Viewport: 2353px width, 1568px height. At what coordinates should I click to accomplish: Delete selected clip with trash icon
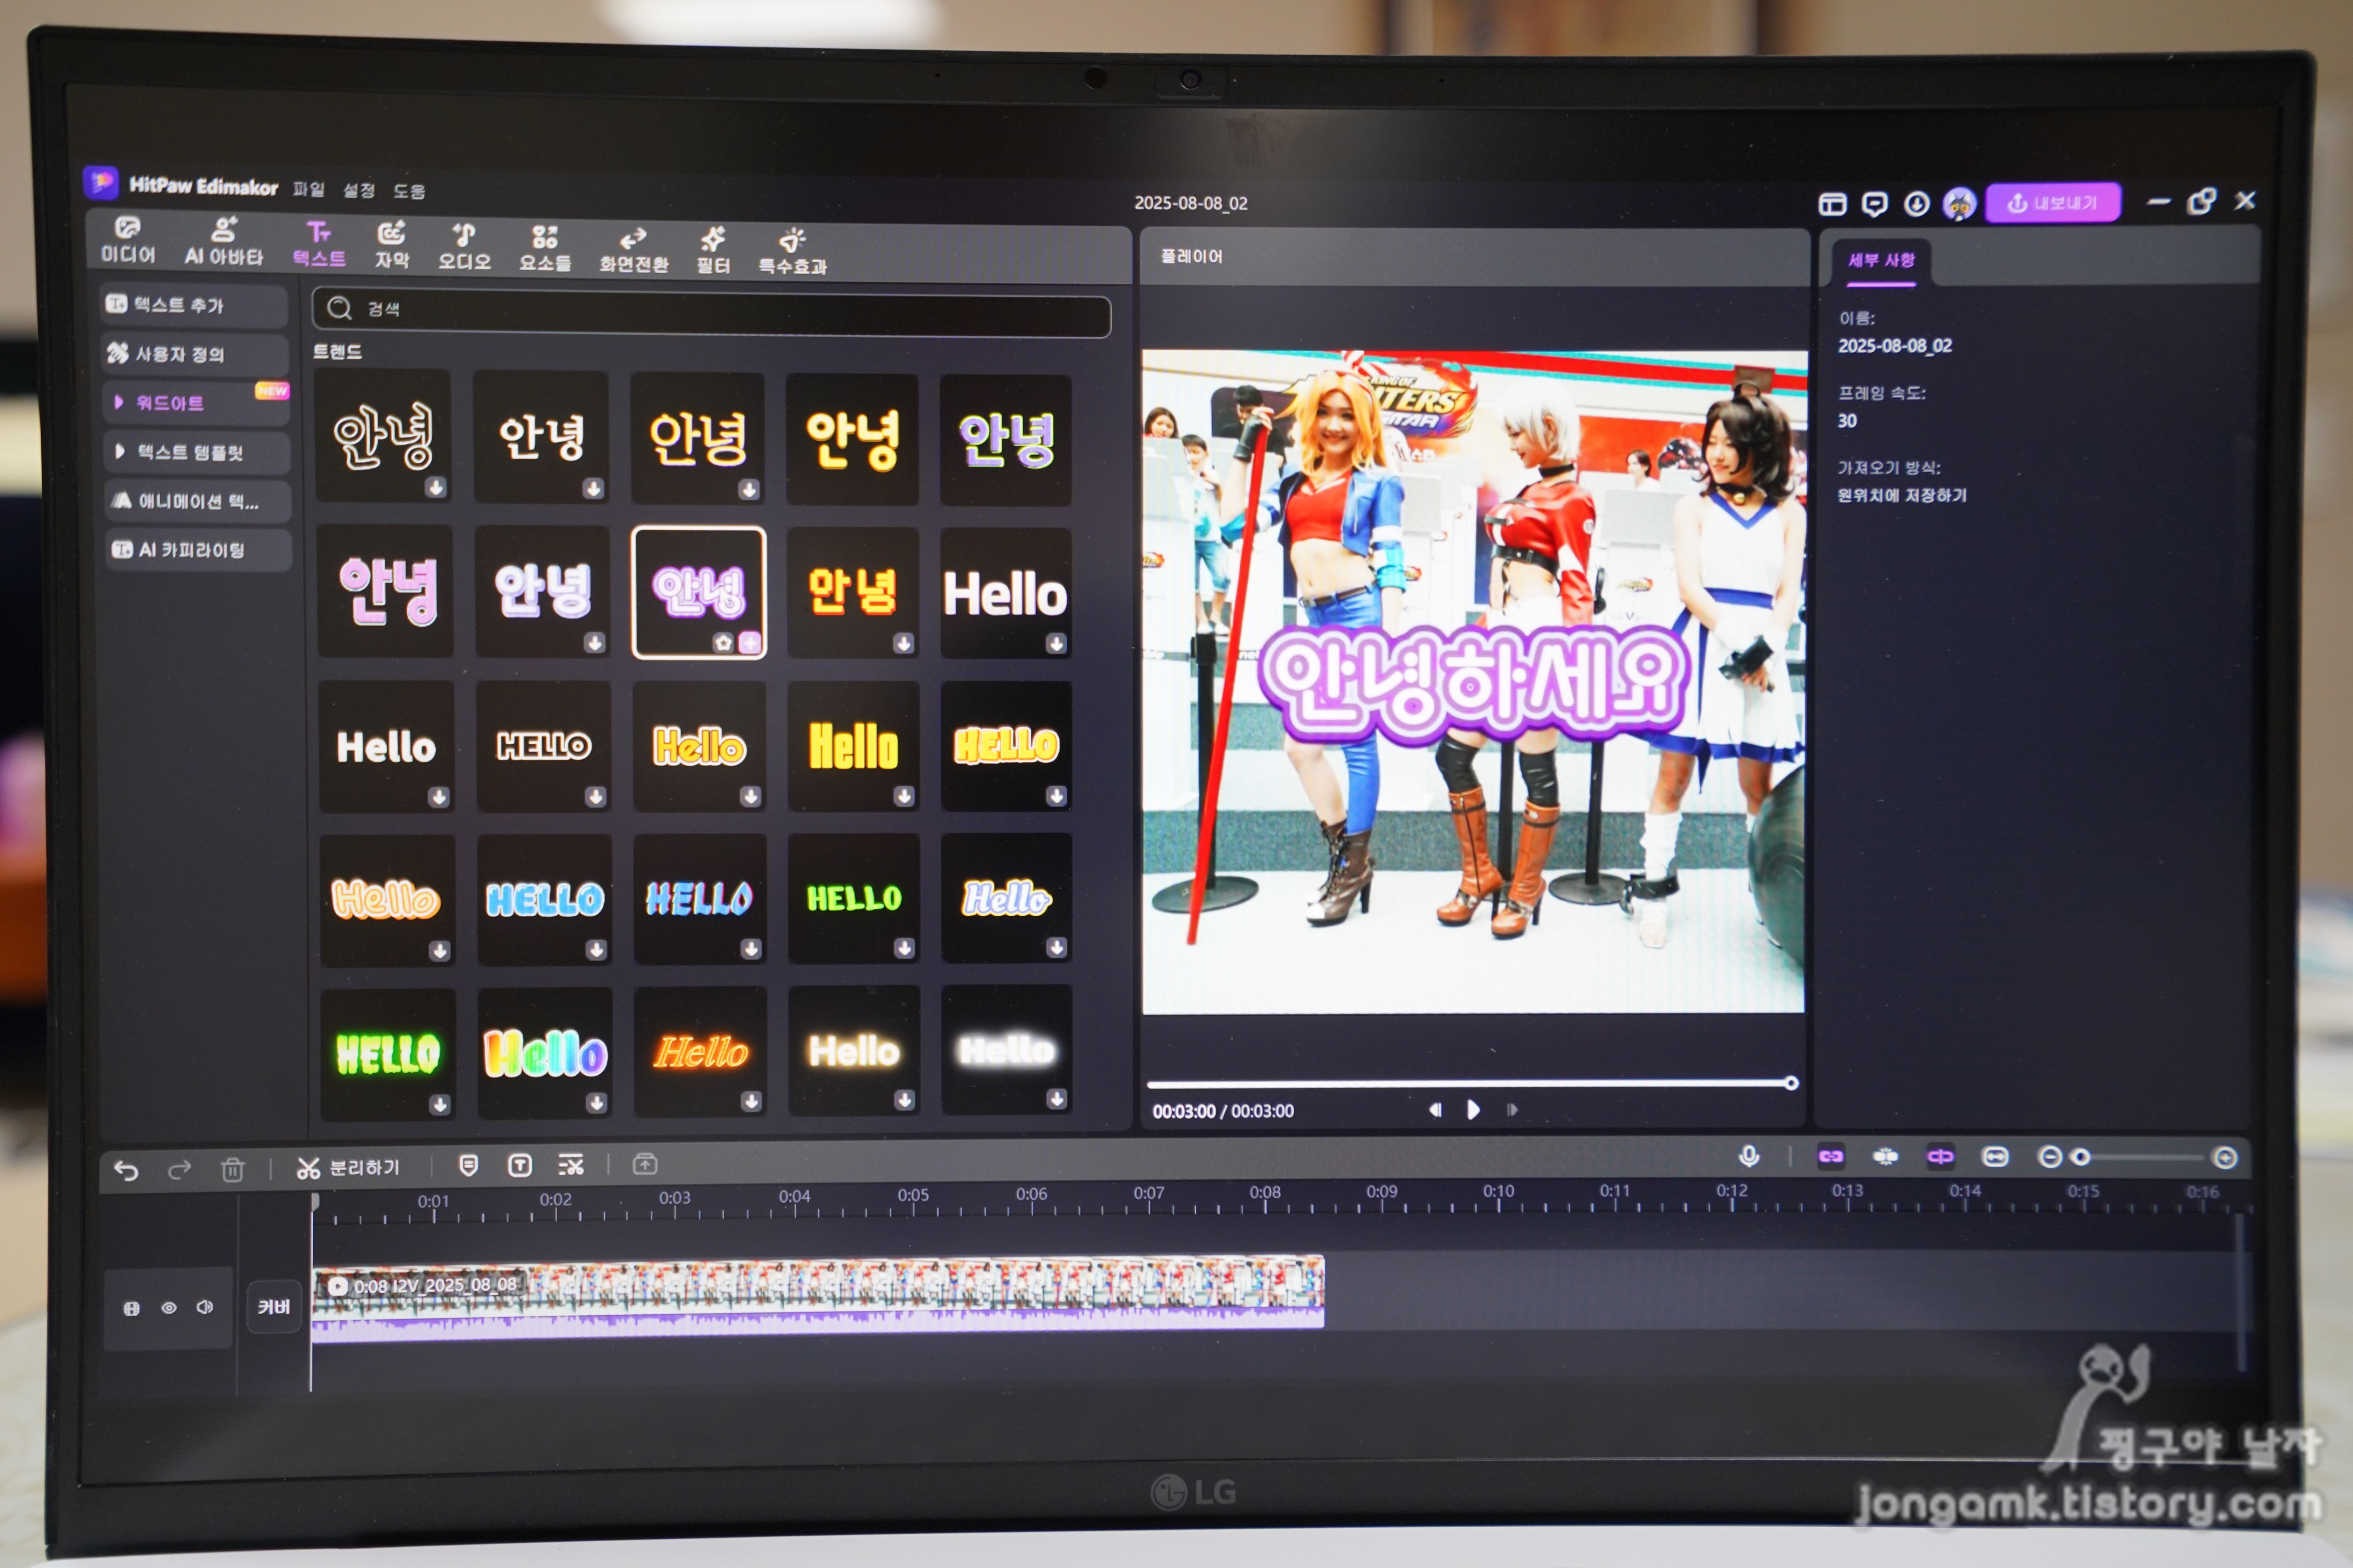(x=232, y=1169)
